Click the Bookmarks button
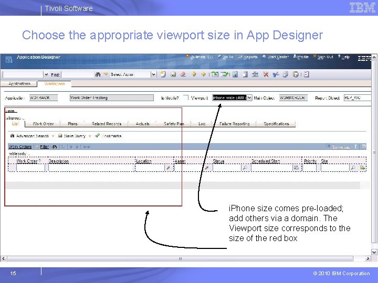 point(109,136)
